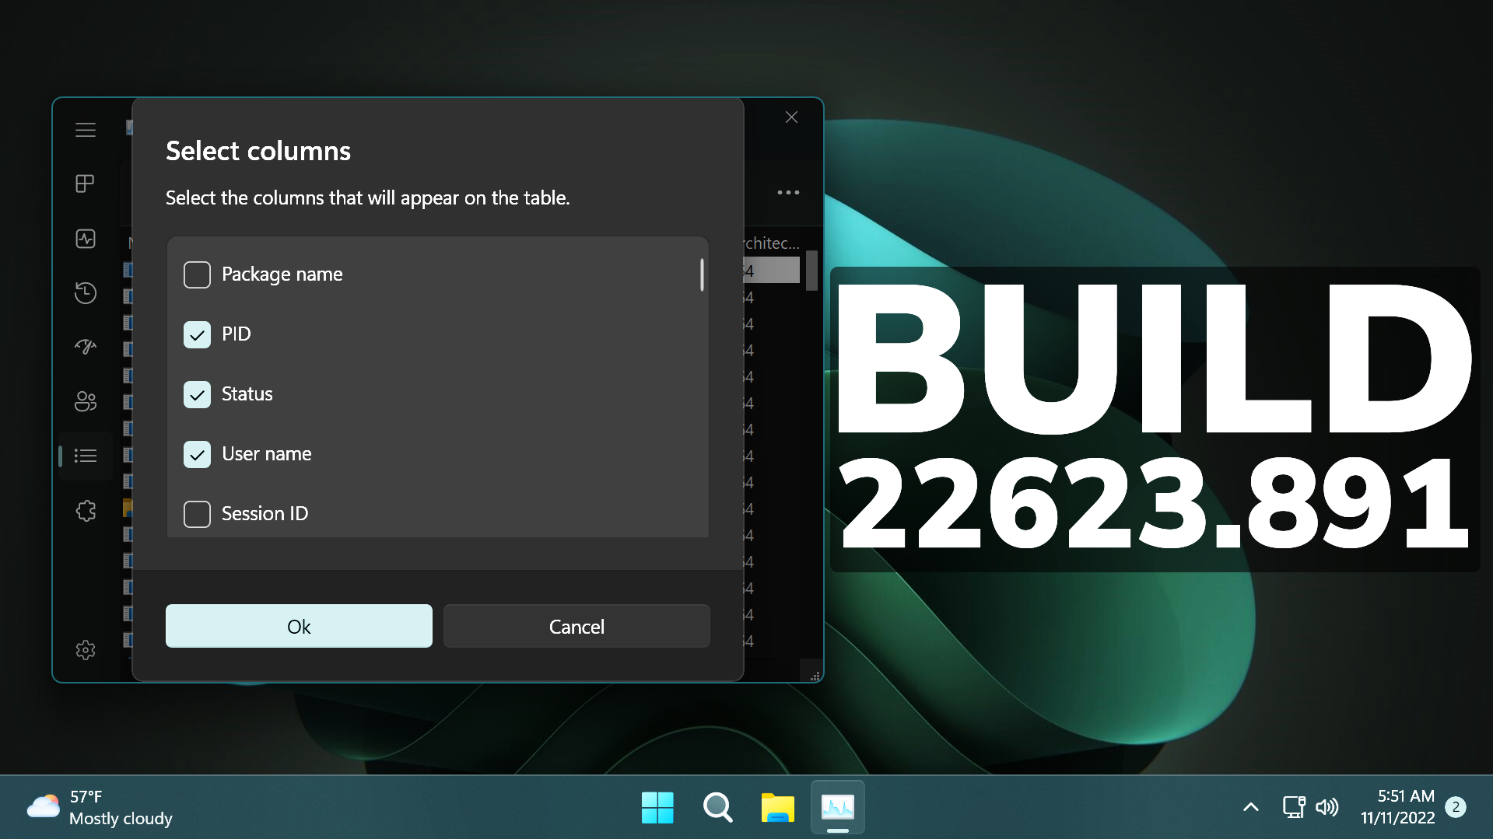
Task: Cancel the Select columns dialog
Action: 576,626
